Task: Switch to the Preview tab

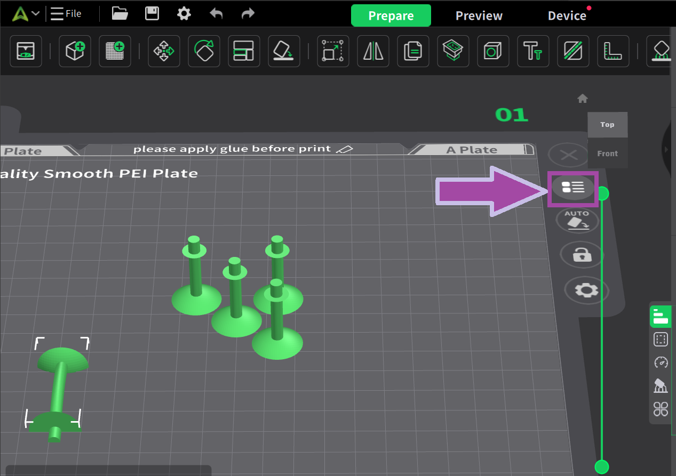Action: (x=479, y=16)
